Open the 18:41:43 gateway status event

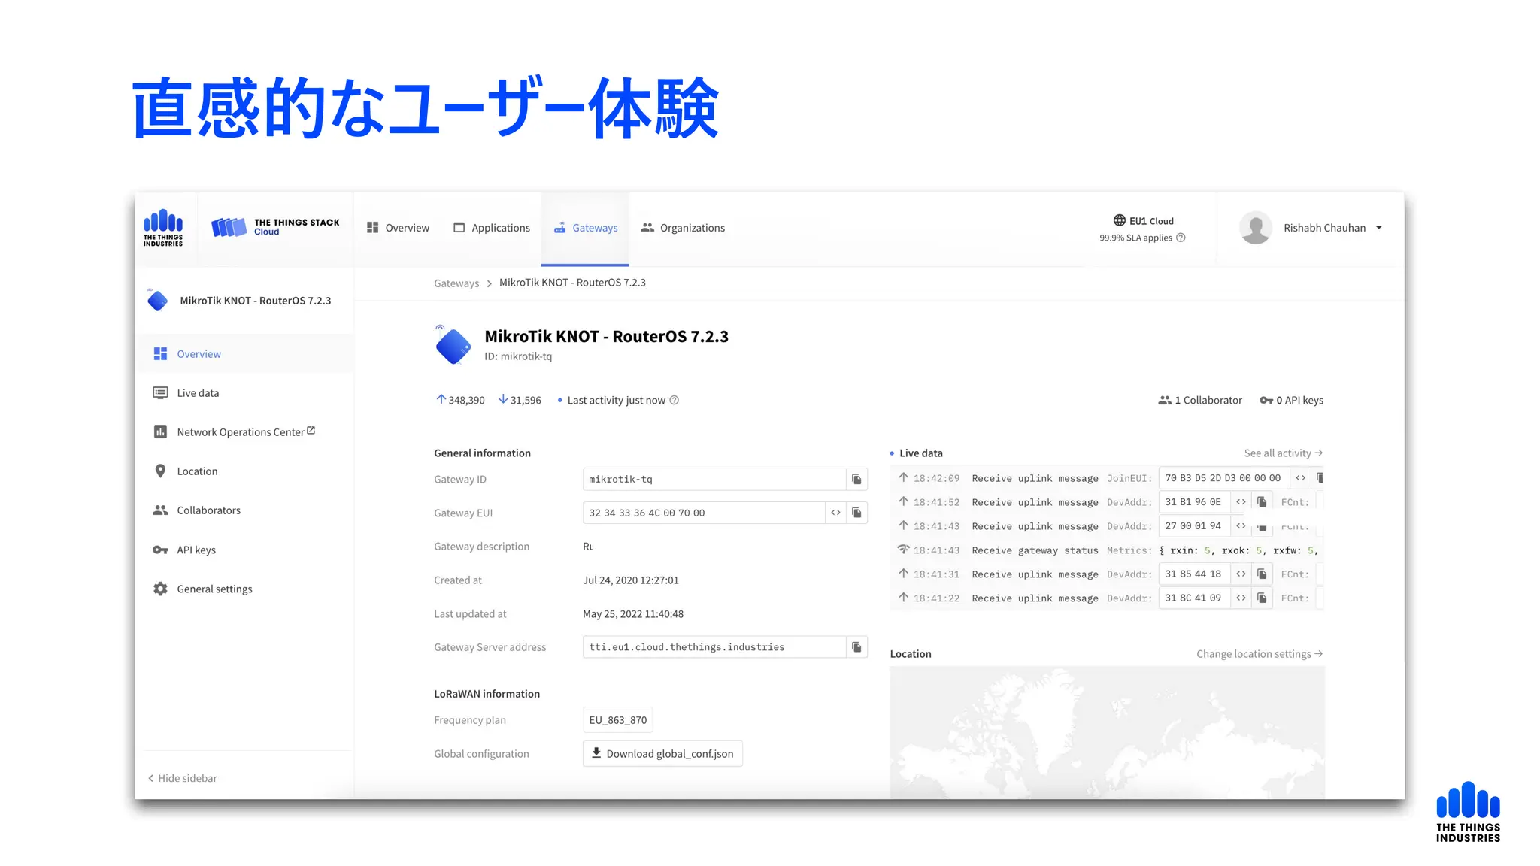1107,550
